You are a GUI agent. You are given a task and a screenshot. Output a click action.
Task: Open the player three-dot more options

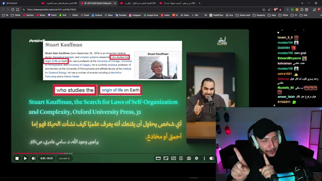(204, 158)
